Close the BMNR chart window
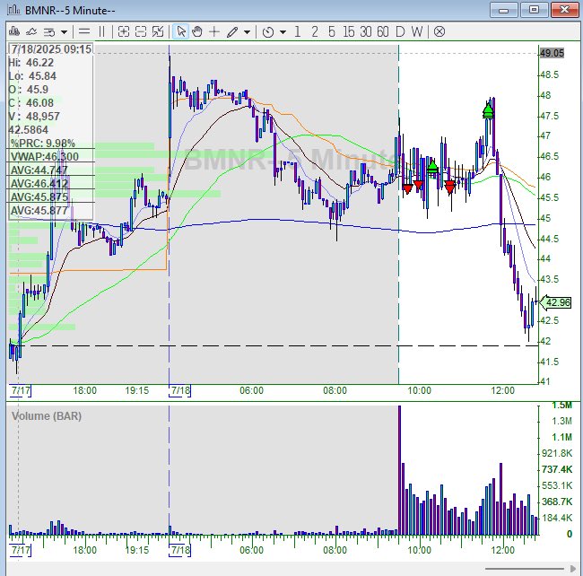Screen dimensions: 583x576 tap(564, 10)
